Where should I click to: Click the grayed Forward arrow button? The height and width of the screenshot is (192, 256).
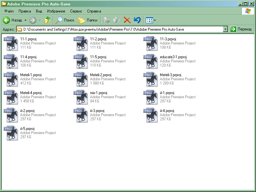[x=33, y=20]
